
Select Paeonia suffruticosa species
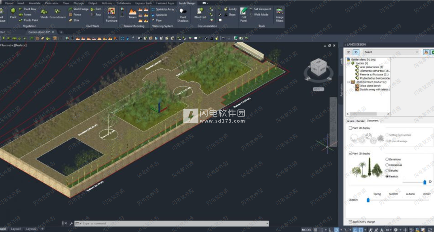(x=374, y=74)
